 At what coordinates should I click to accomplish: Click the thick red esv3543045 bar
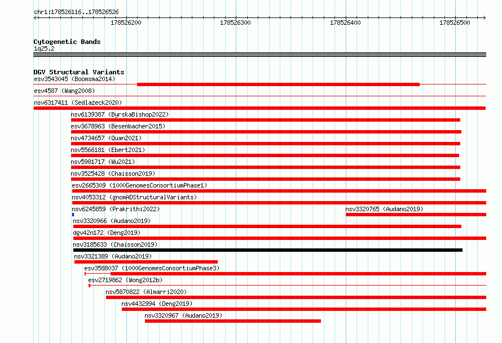tap(278, 84)
